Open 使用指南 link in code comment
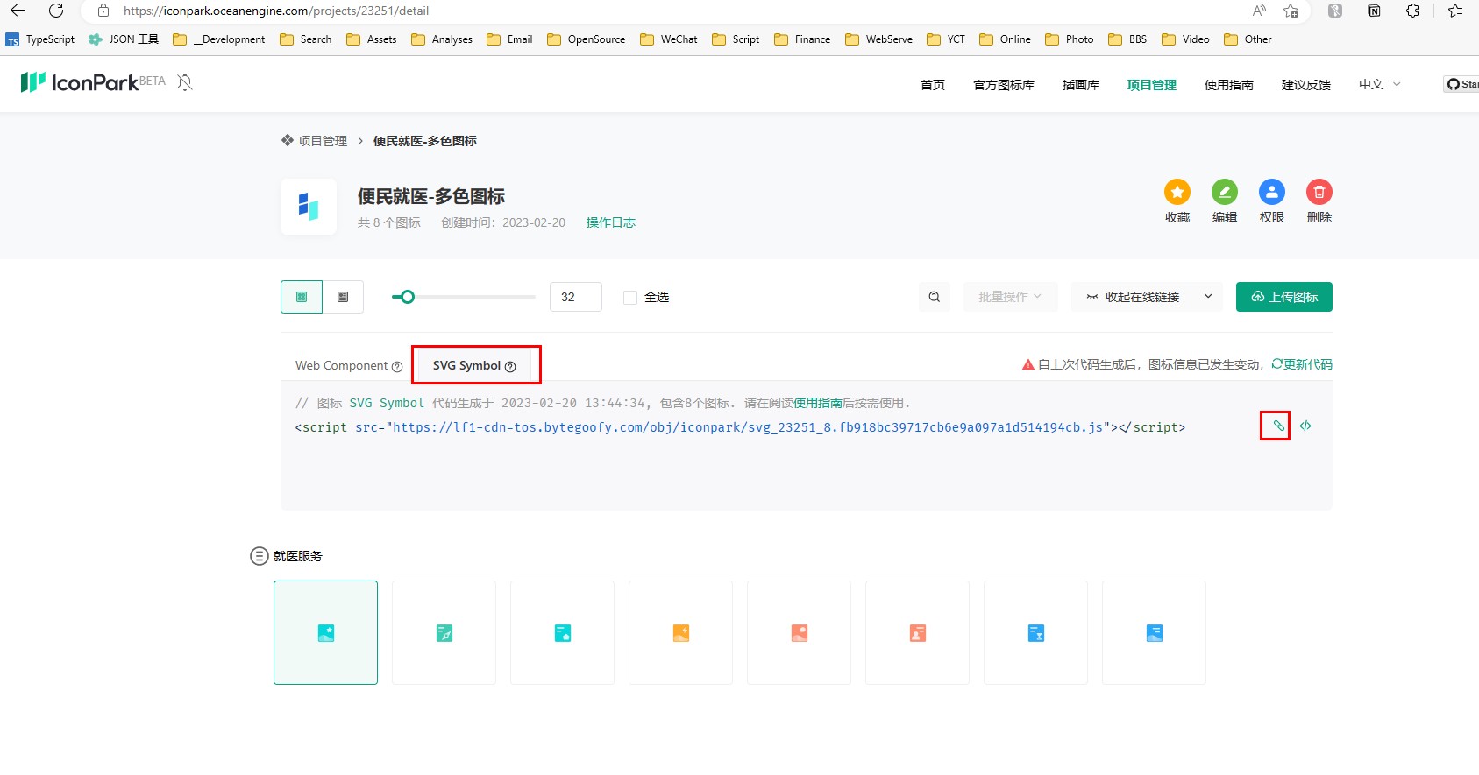 point(818,403)
